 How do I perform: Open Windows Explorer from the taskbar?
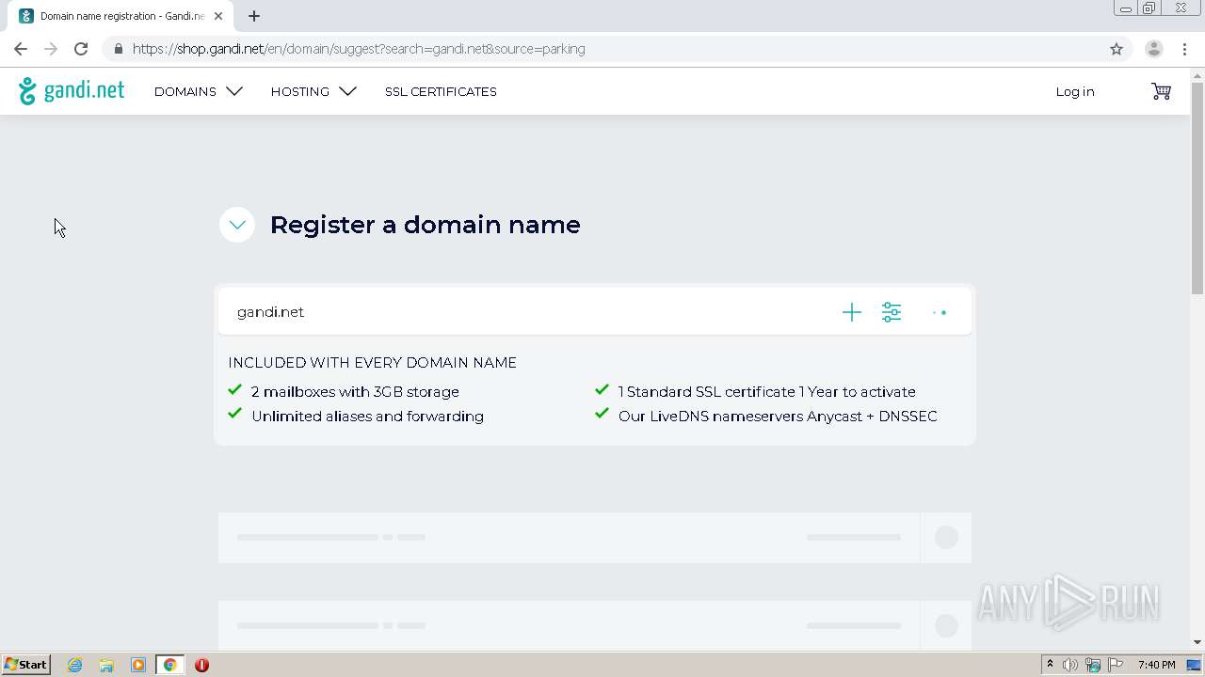pos(106,665)
